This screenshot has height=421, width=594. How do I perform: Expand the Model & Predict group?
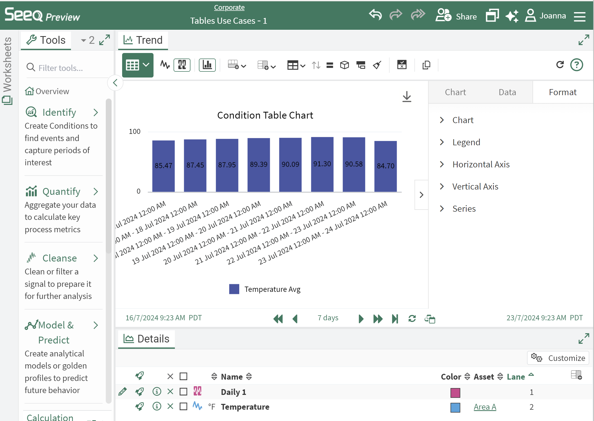(x=62, y=332)
